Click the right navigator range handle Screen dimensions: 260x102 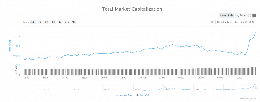click(256, 87)
